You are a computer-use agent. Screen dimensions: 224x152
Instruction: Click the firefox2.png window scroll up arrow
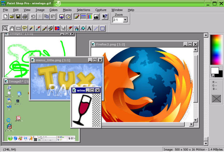(x=195, y=49)
